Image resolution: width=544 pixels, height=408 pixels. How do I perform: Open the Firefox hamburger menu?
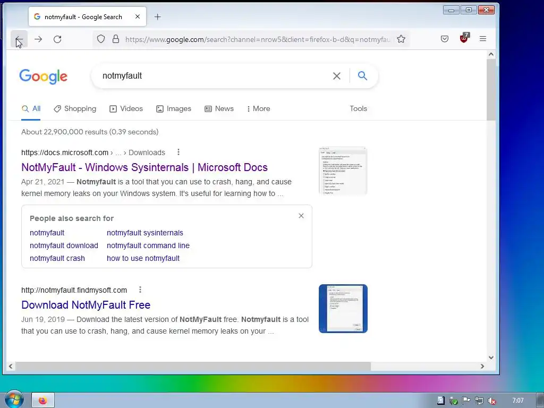pos(482,39)
